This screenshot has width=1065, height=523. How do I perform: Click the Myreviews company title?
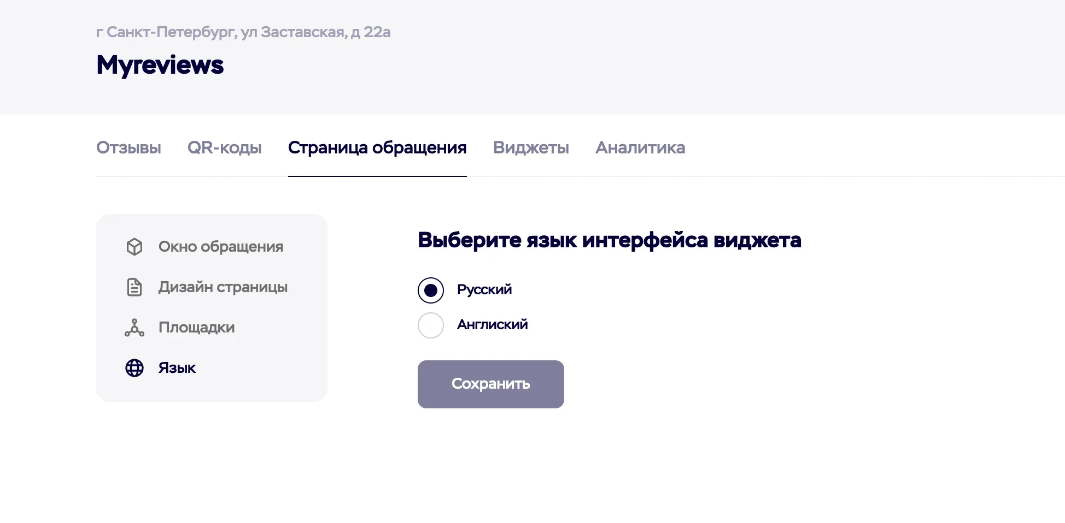point(160,65)
